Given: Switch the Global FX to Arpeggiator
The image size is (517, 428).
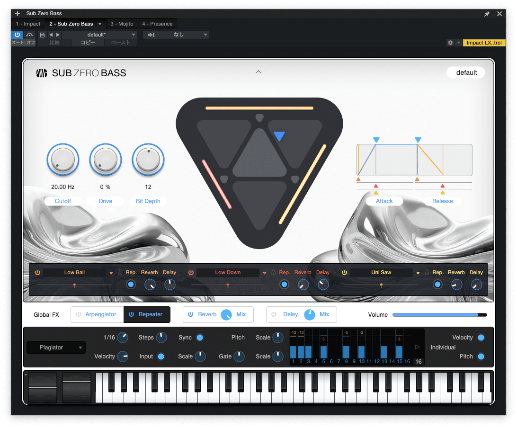Looking at the screenshot, I should [100, 314].
